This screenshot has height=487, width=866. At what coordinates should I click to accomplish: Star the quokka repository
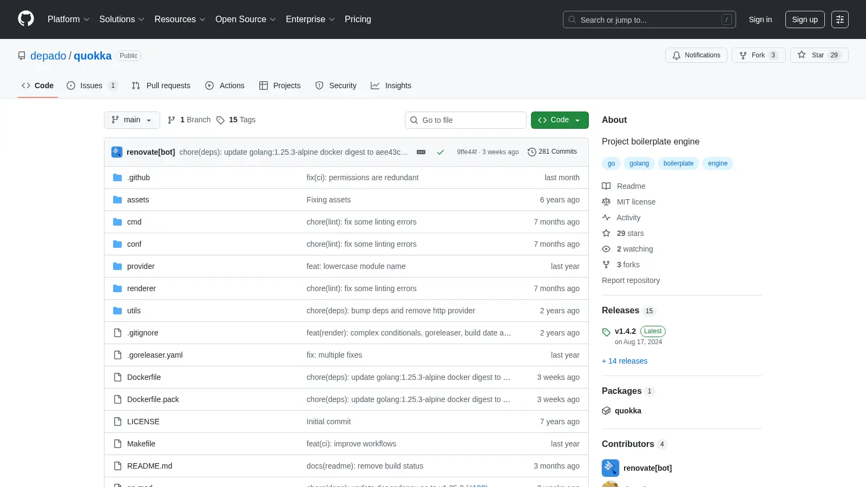coord(819,55)
